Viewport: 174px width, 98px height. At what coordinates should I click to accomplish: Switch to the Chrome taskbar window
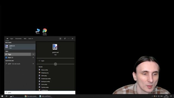coord(31,96)
